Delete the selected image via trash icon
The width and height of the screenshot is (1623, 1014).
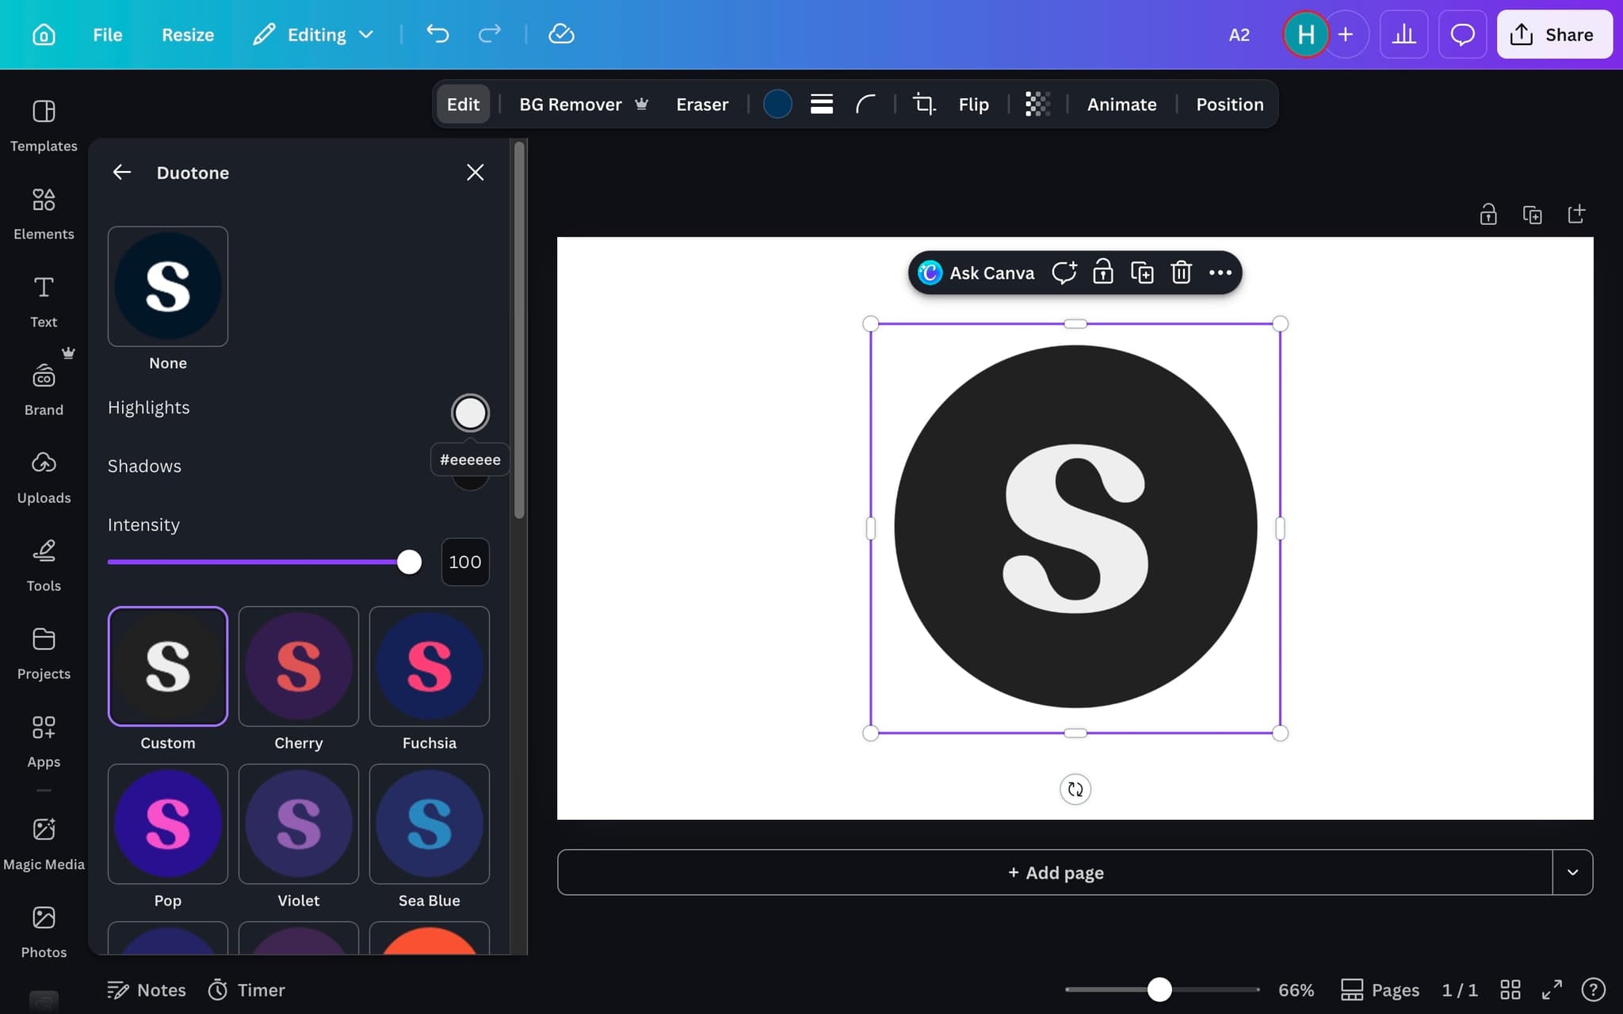coord(1180,273)
